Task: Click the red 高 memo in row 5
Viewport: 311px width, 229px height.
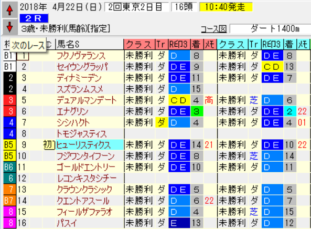Action: pyautogui.click(x=209, y=100)
